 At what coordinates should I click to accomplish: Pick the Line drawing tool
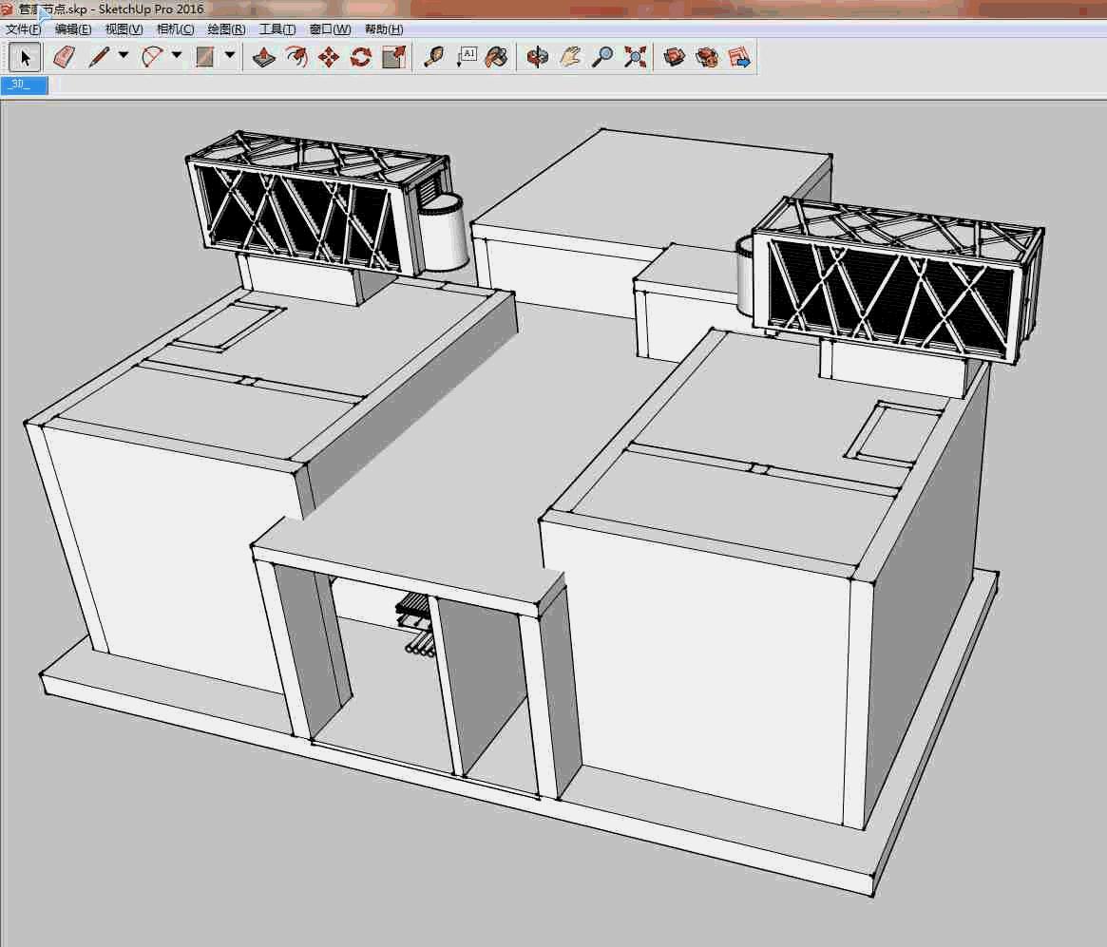coord(100,57)
